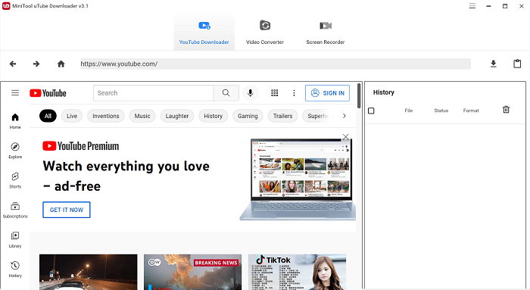Click the YouTube search box

[x=153, y=93]
